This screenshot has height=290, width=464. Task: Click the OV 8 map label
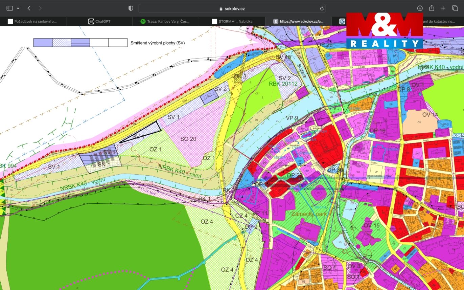(354, 266)
